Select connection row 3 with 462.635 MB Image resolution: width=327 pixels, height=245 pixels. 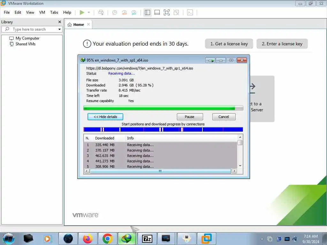click(161, 156)
